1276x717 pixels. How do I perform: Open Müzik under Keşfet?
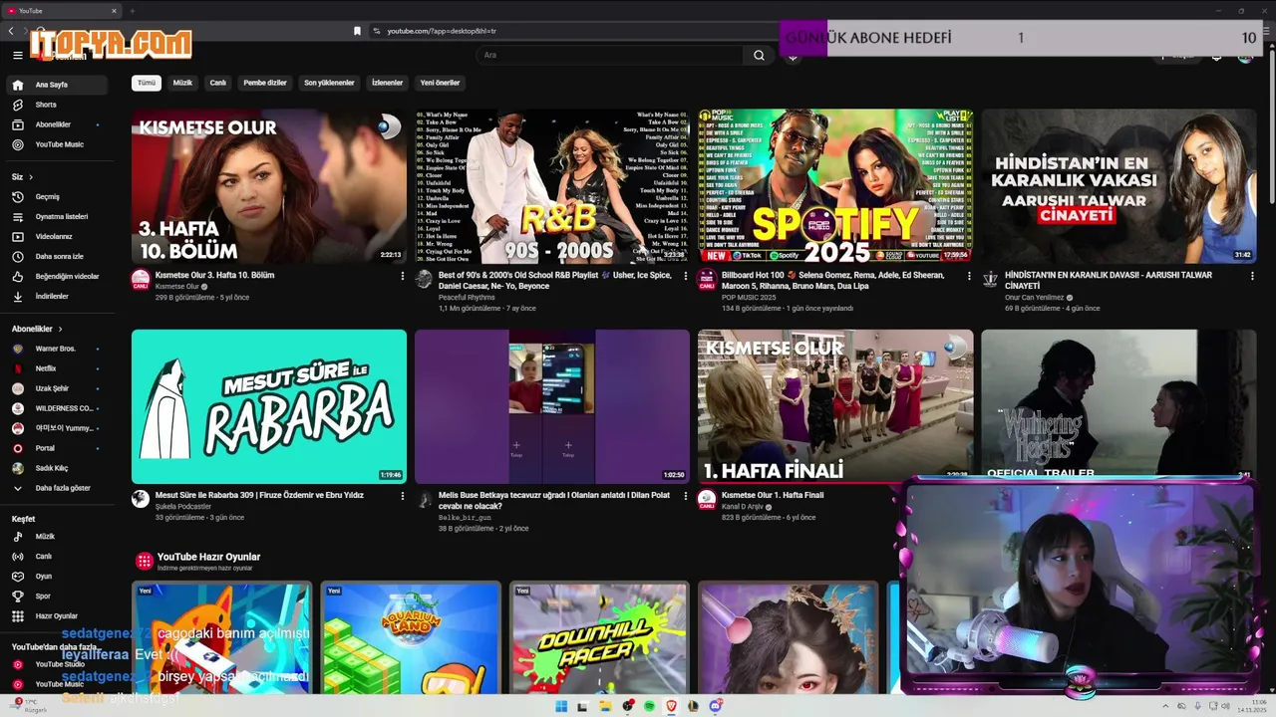[56, 537]
